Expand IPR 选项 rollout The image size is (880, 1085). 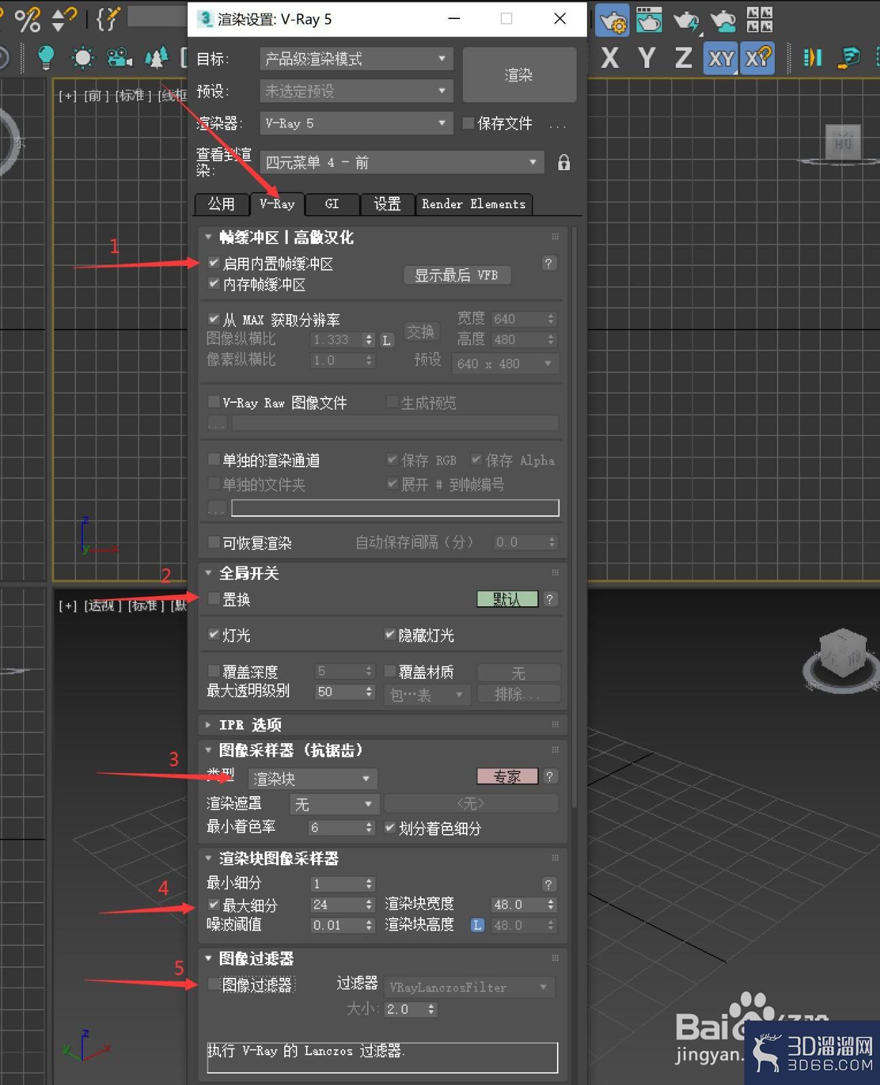click(208, 725)
